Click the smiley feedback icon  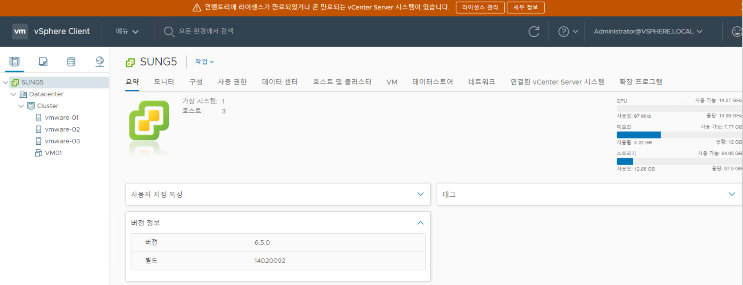(x=737, y=31)
